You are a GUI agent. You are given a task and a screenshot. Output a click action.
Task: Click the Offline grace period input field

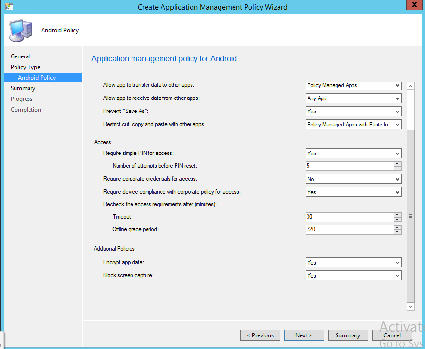348,229
